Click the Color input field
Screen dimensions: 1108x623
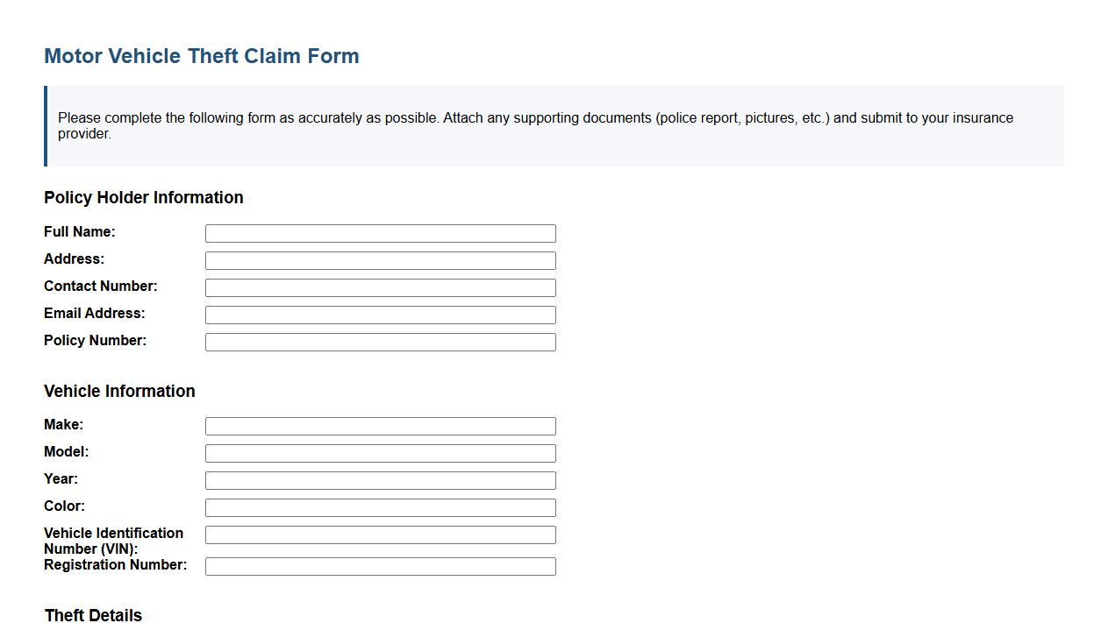[380, 506]
